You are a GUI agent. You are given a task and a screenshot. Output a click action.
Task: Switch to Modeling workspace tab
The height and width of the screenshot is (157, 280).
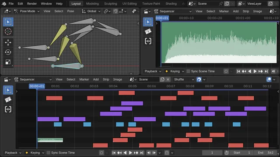[92, 3]
